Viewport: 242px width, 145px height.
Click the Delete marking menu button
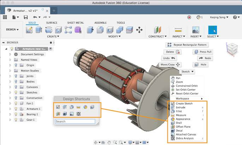tap(173, 52)
